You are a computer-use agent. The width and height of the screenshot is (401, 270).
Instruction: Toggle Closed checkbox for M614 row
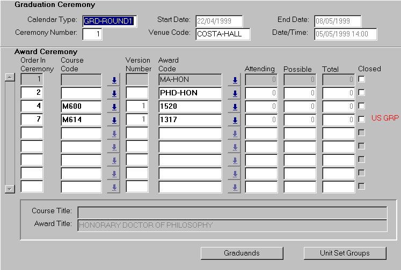point(362,119)
